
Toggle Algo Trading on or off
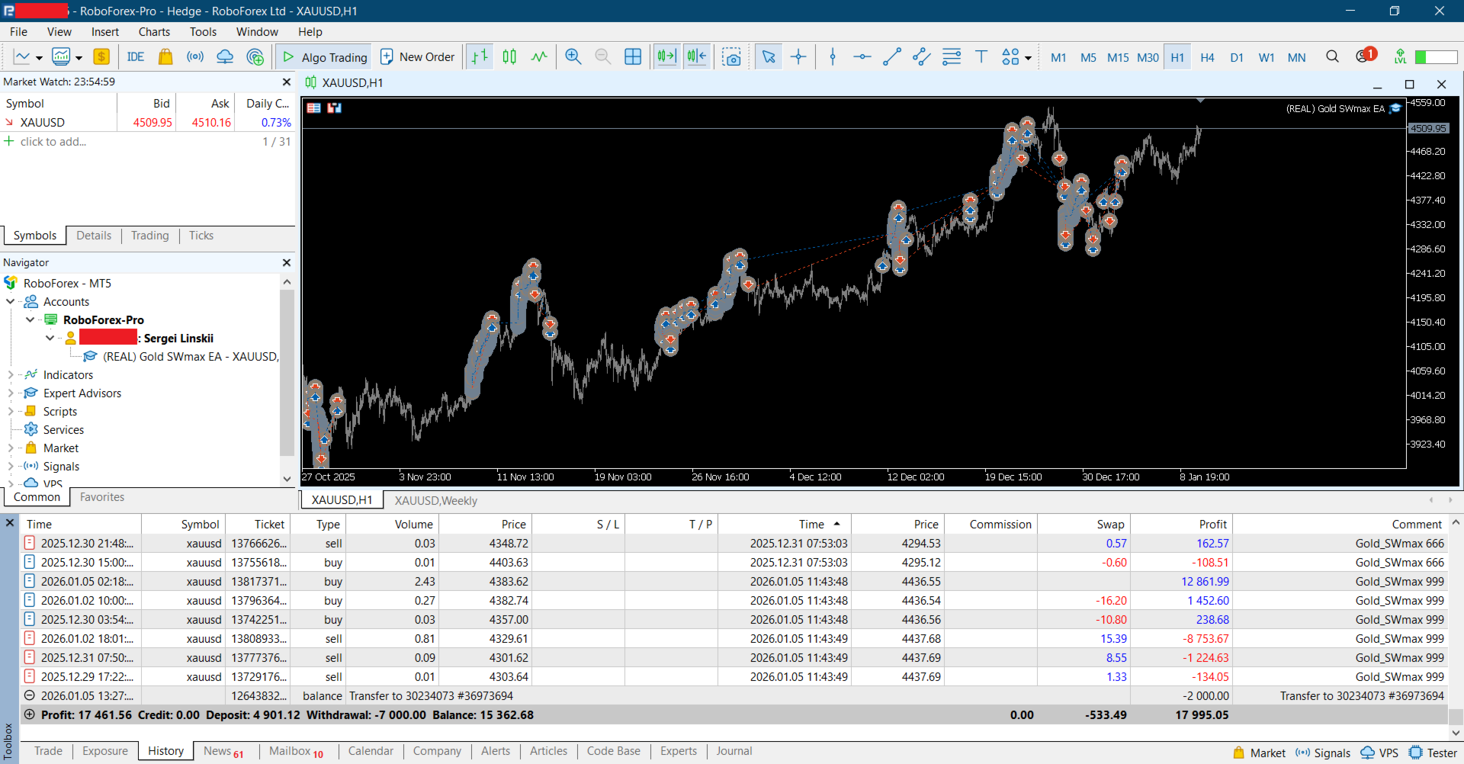click(x=325, y=57)
